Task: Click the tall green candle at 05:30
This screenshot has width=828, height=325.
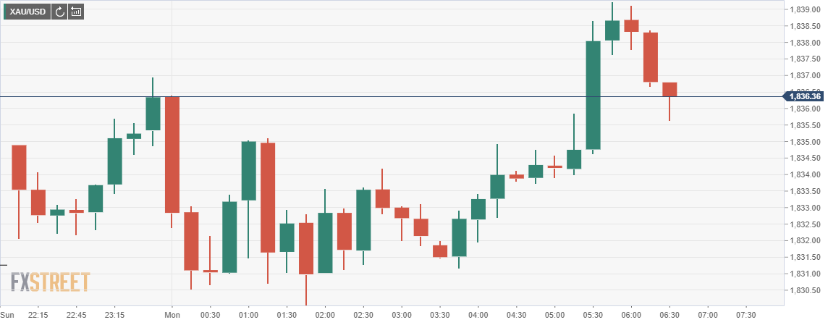Action: (593, 95)
